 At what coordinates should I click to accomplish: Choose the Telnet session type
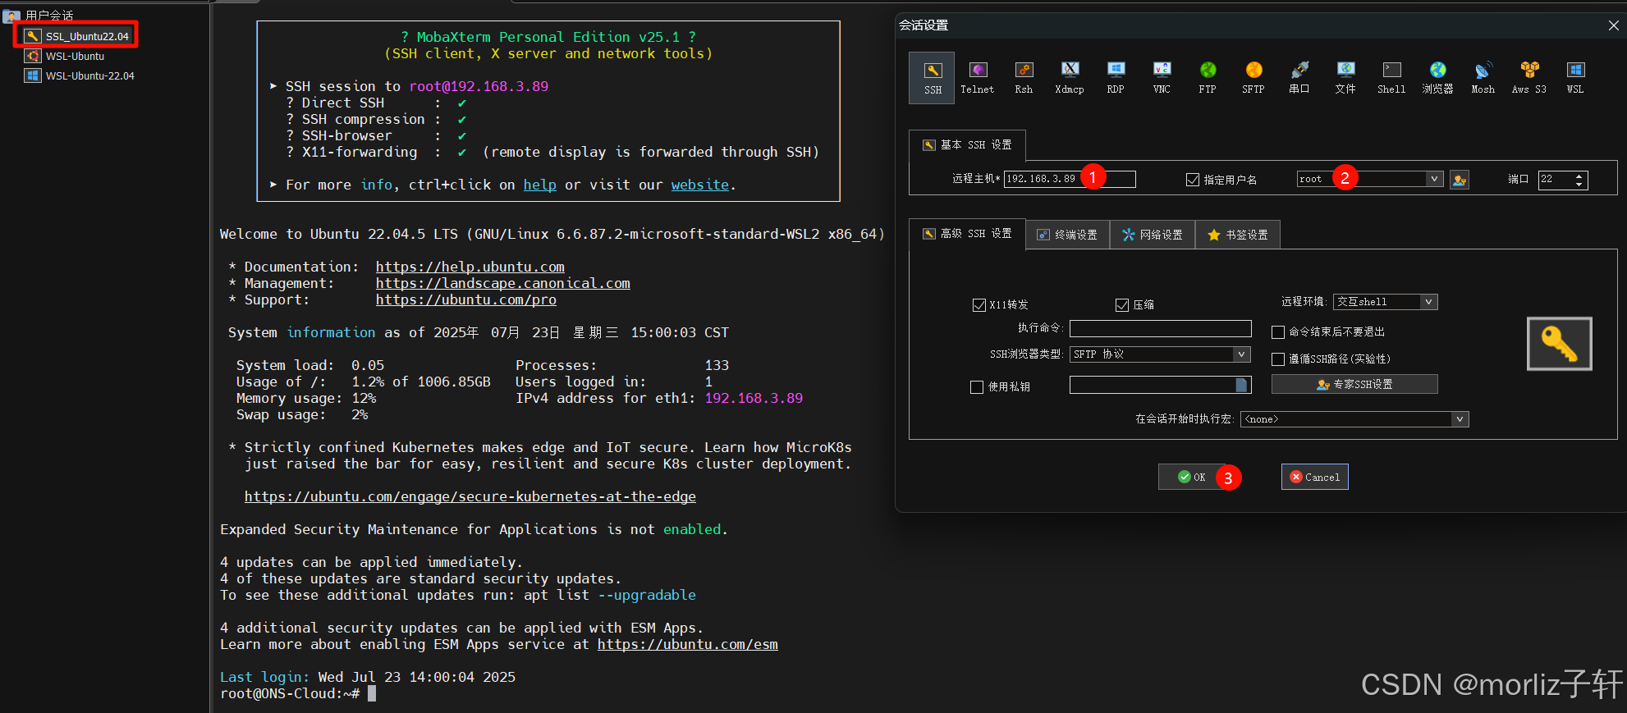977,78
